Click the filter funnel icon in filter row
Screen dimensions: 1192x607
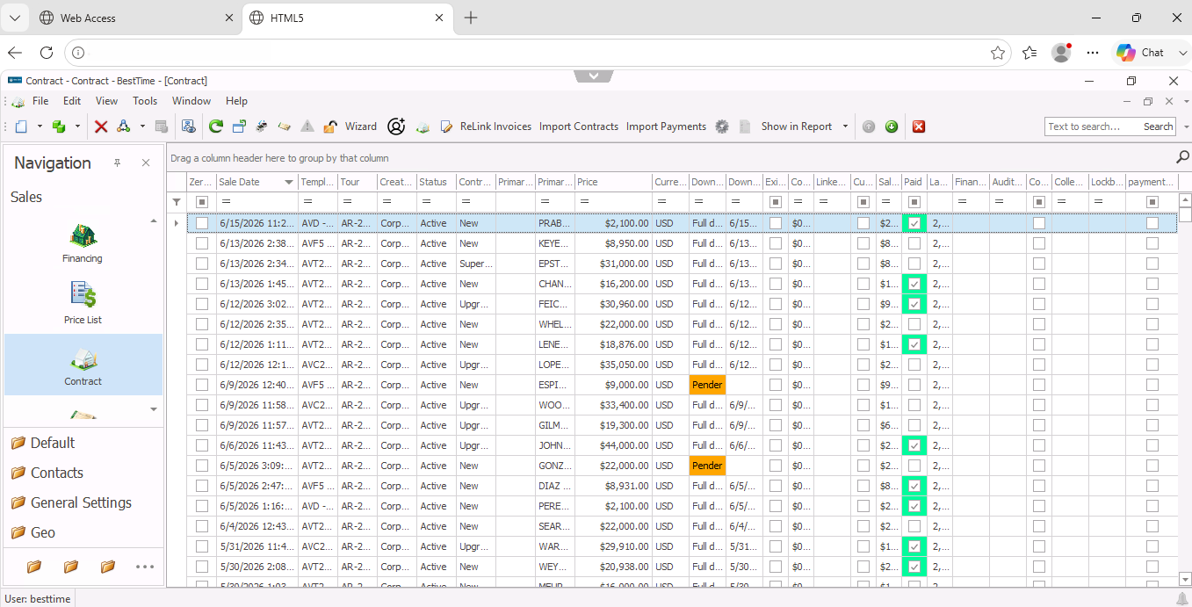point(177,202)
